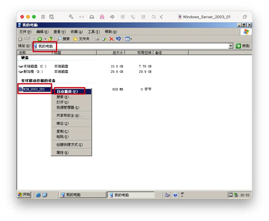Sort by the 可用空间 column header
Viewport: 269px width, 221px height.
[139, 53]
